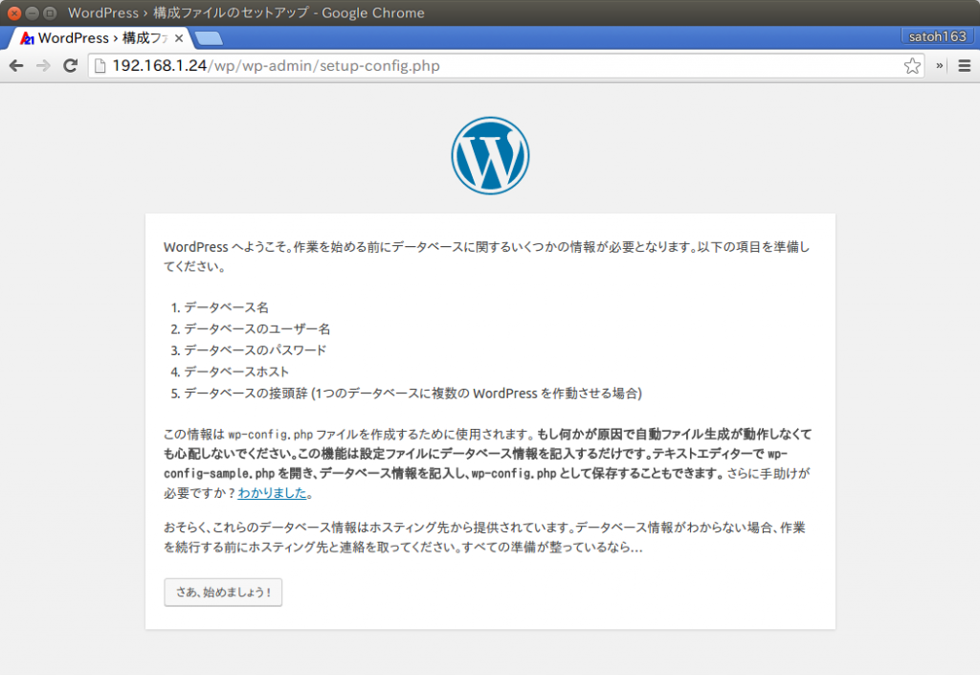Focus the address bar showing setup-config.php

[506, 66]
